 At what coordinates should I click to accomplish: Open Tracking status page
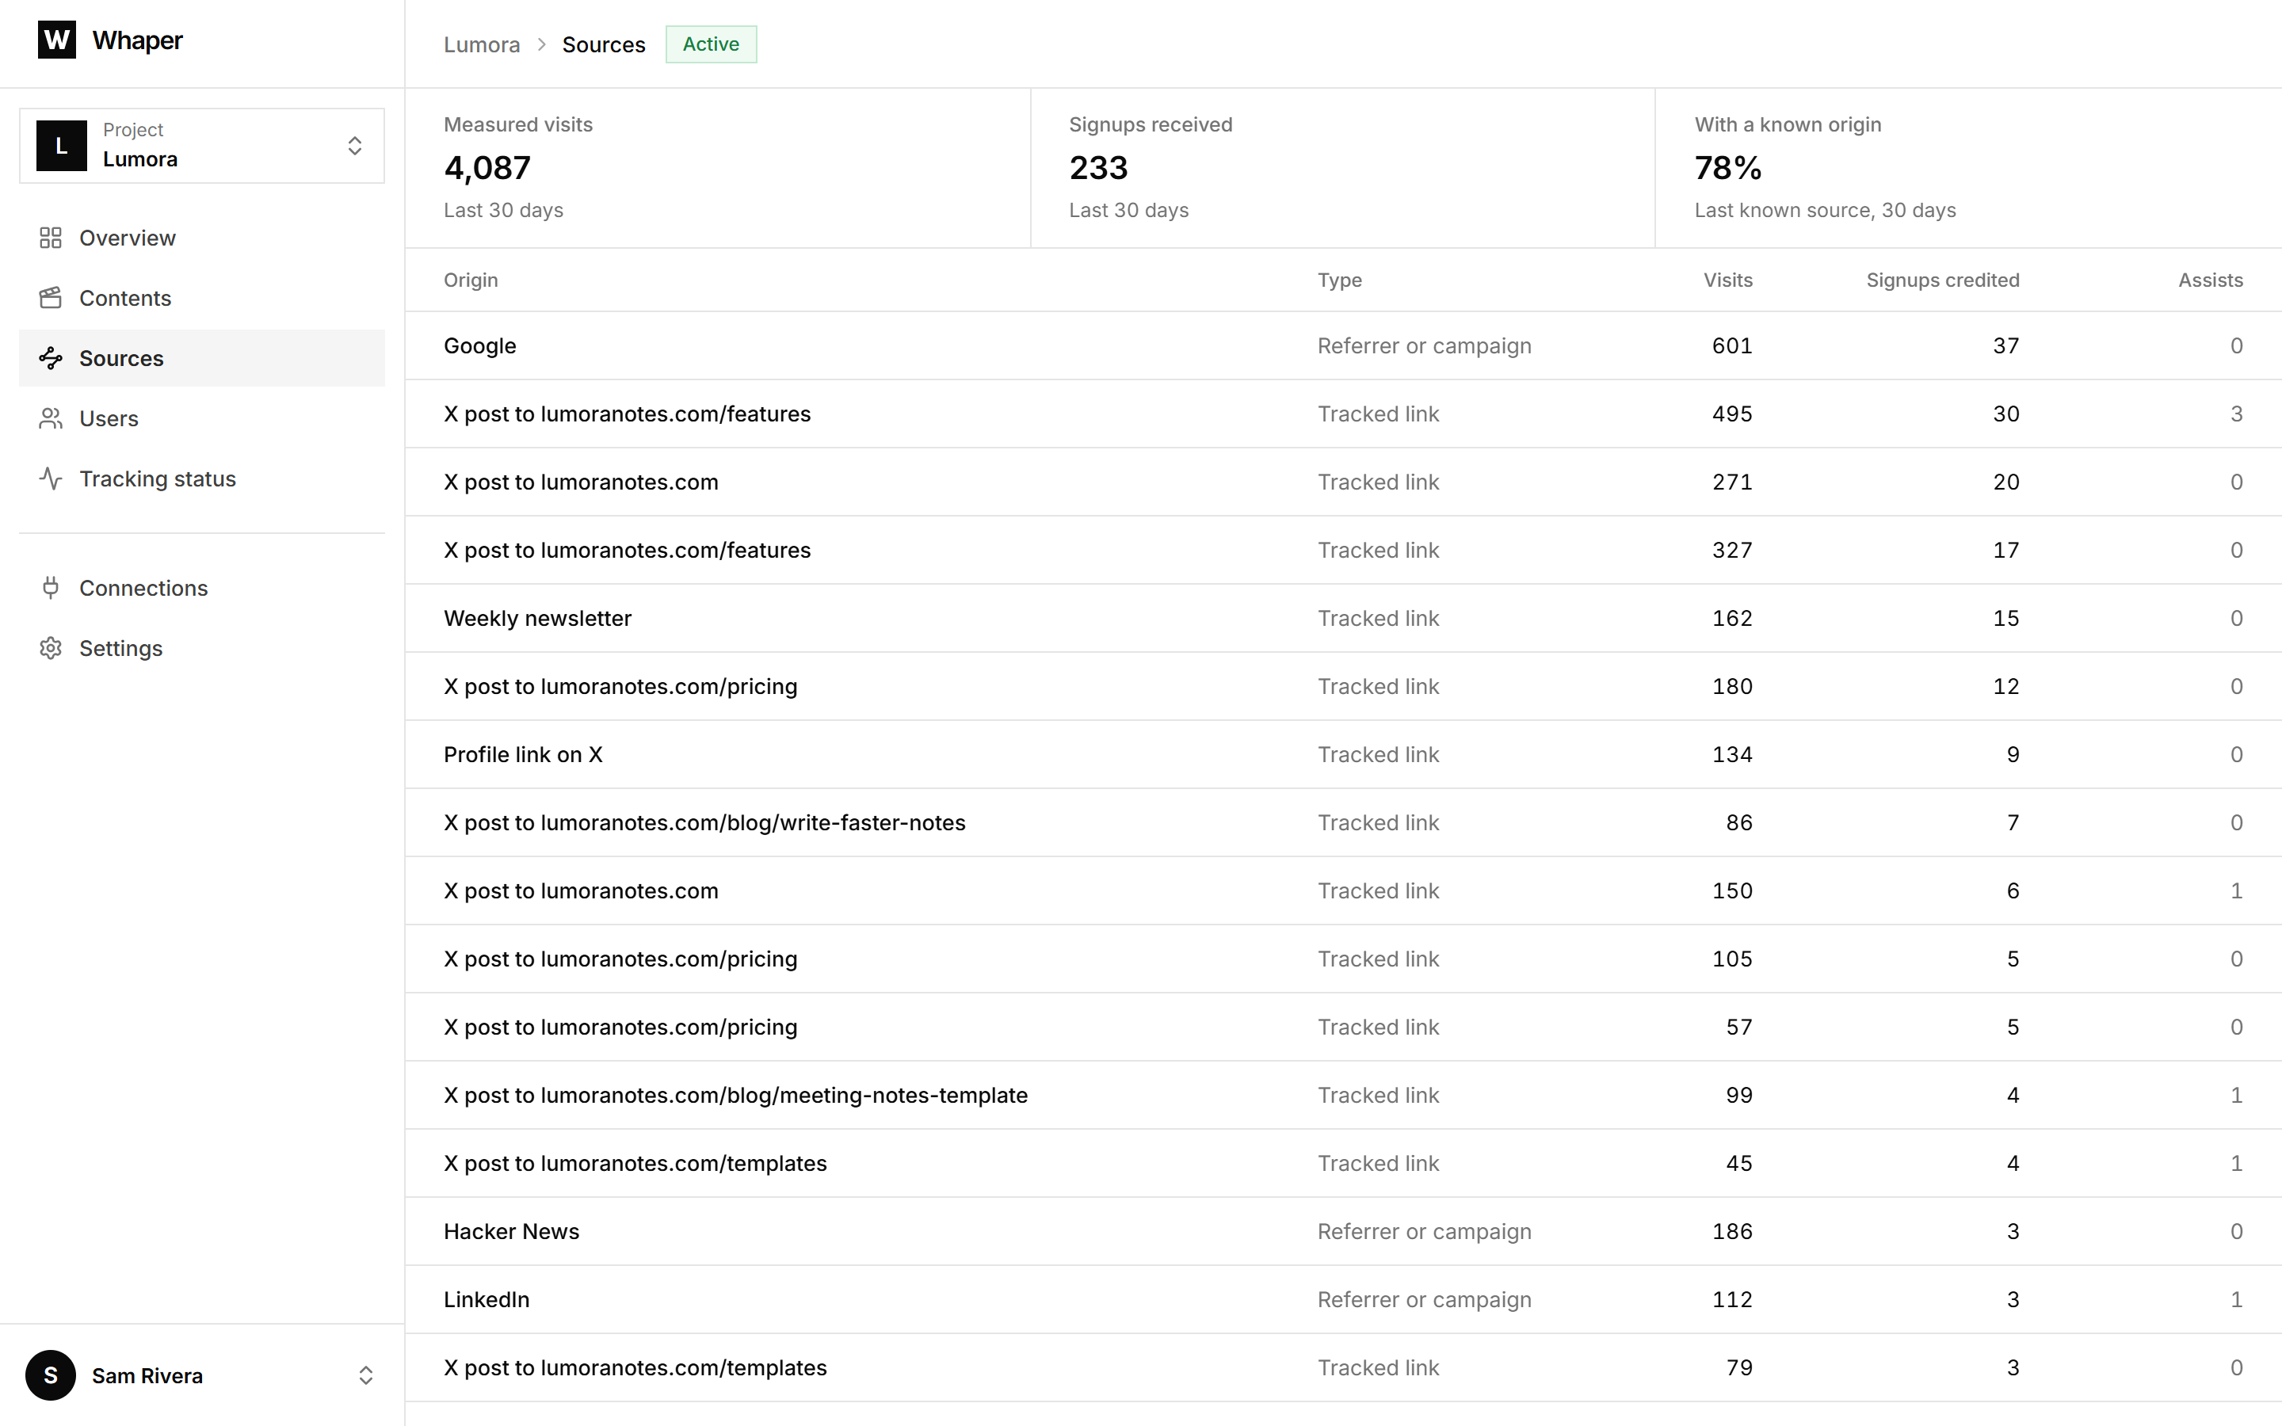pyautogui.click(x=202, y=479)
